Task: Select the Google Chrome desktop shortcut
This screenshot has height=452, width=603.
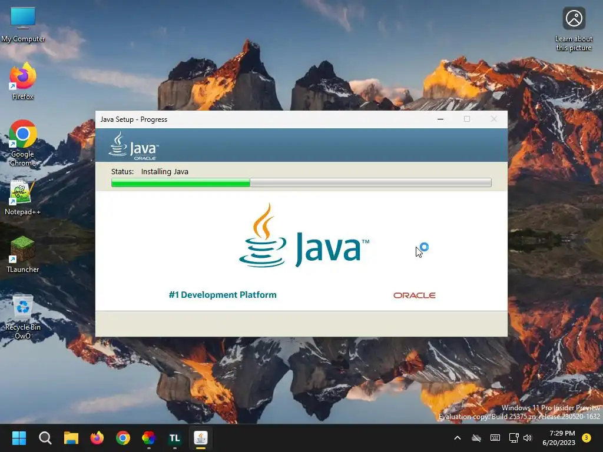Action: pos(23,143)
